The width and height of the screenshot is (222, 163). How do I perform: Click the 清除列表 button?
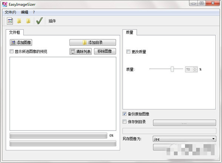81,51
